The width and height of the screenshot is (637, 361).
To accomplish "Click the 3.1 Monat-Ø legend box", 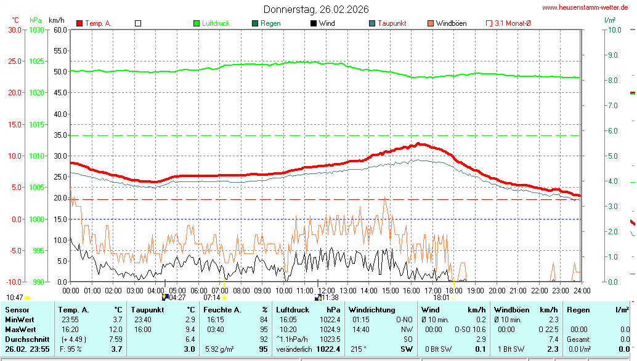I will (x=489, y=23).
